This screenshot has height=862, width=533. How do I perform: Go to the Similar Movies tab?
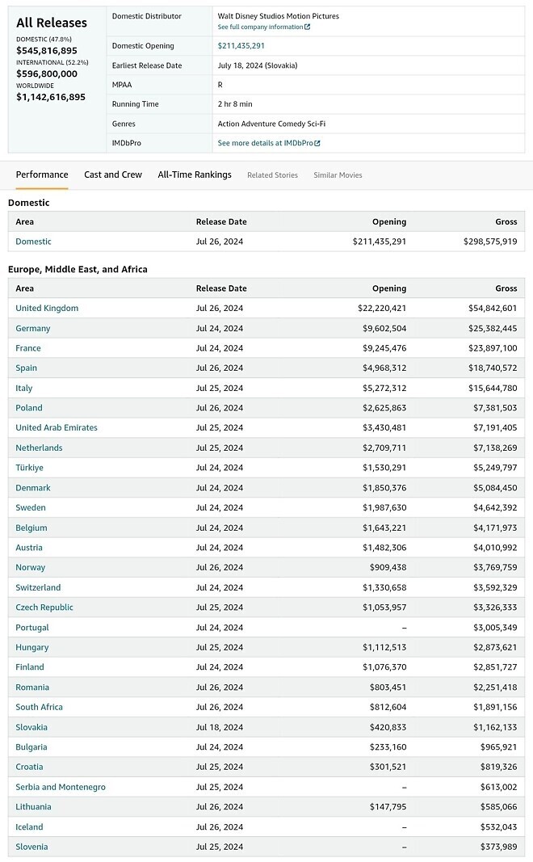338,175
